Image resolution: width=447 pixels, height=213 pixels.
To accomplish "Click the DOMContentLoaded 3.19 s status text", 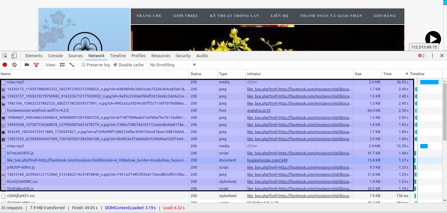I will (x=130, y=208).
